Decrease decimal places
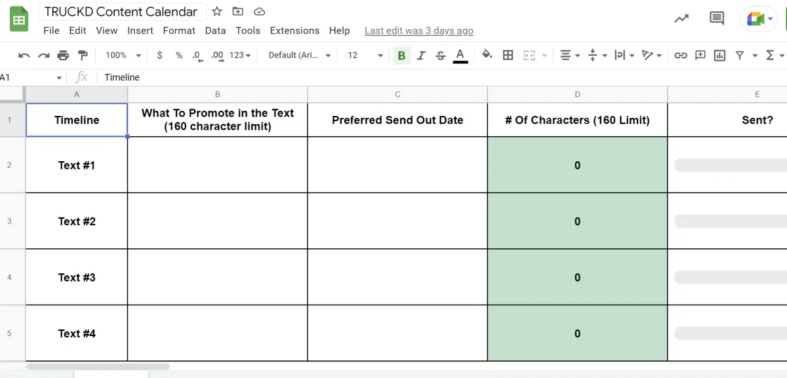Screen dimensions: 787x378 pos(197,55)
